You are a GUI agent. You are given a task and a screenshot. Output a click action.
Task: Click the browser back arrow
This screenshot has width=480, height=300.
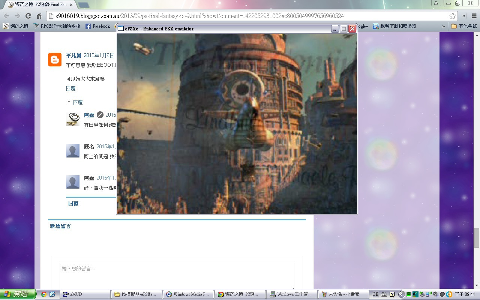click(x=6, y=16)
